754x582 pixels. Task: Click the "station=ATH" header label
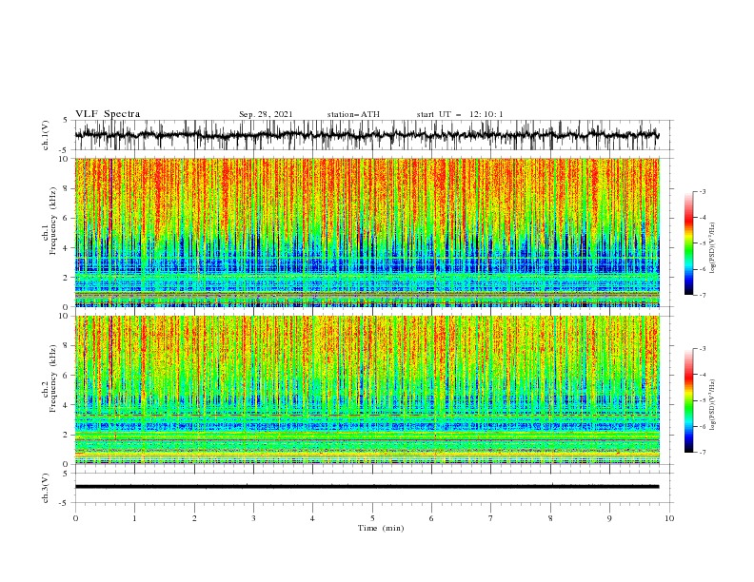tap(353, 114)
